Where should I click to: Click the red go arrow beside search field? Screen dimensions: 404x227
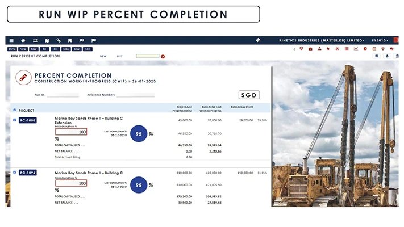(x=163, y=56)
